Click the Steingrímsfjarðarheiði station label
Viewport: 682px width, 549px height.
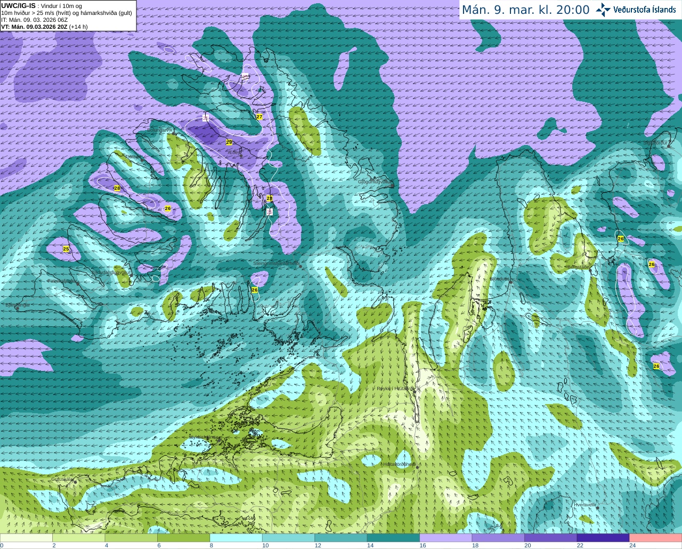click(275, 263)
